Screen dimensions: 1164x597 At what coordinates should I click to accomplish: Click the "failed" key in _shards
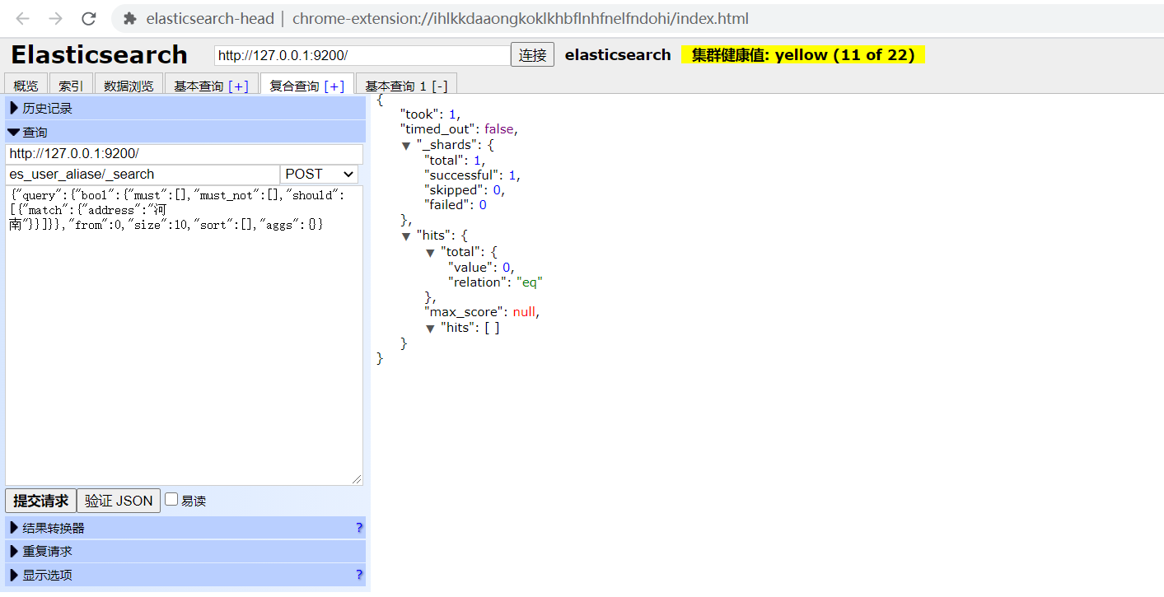[x=448, y=205]
